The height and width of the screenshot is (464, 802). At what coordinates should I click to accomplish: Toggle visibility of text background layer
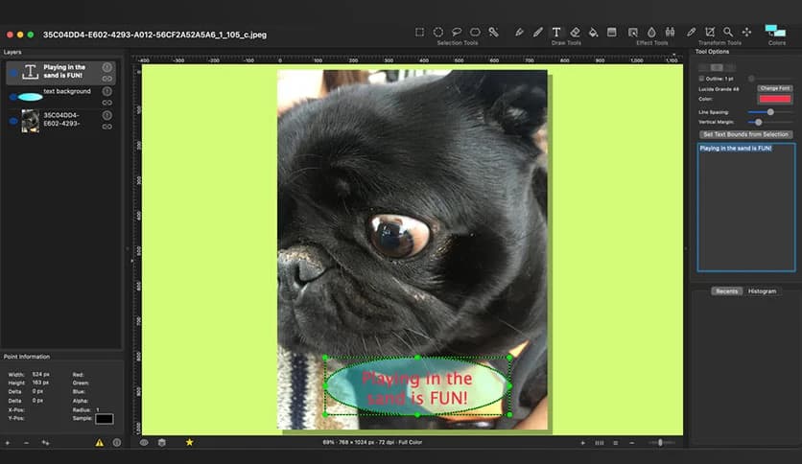(x=12, y=96)
